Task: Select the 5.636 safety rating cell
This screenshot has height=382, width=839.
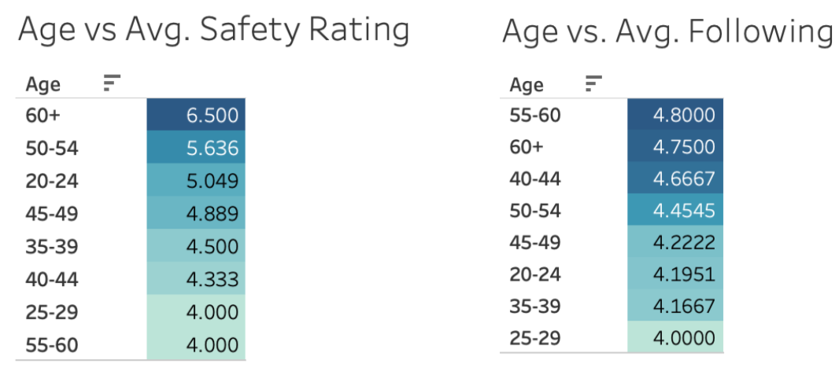Action: coord(197,147)
